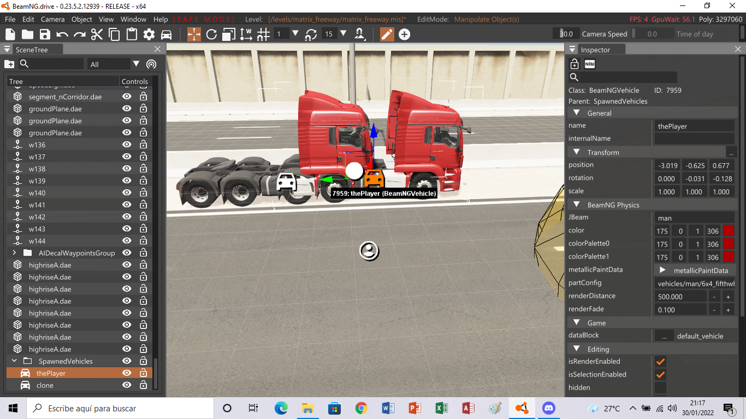The width and height of the screenshot is (746, 419).
Task: Activate the orange pencil edit-mode tool
Action: pyautogui.click(x=387, y=34)
